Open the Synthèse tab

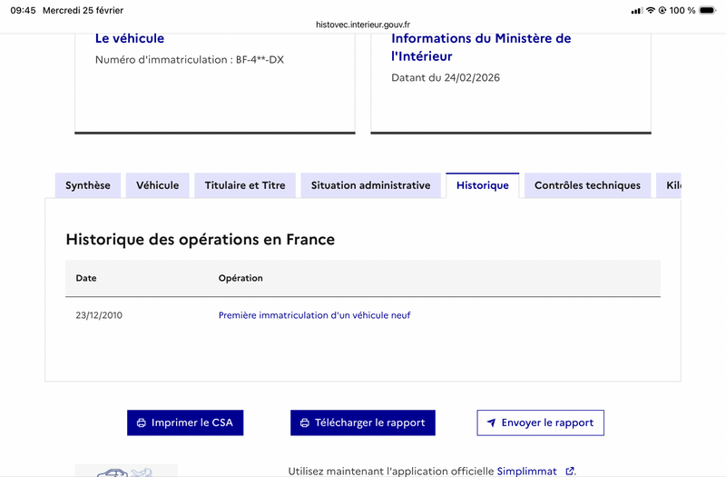point(88,185)
